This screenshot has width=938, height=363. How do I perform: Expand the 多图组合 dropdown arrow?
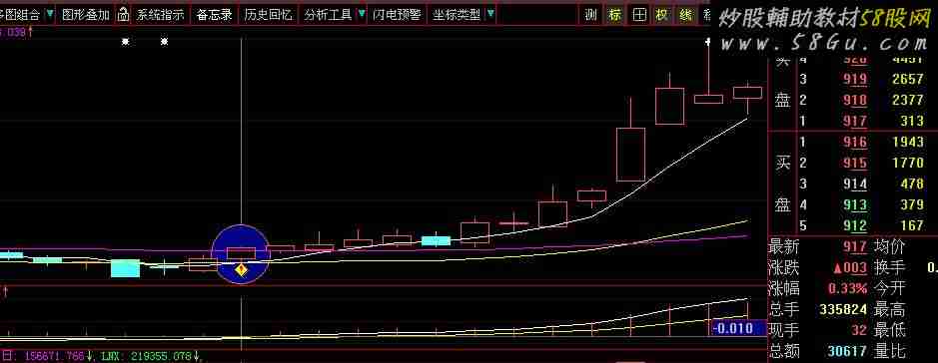[x=49, y=14]
